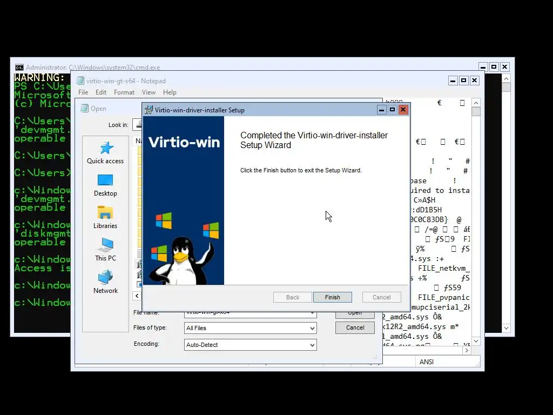Click the Notepad title bar icon

point(81,81)
